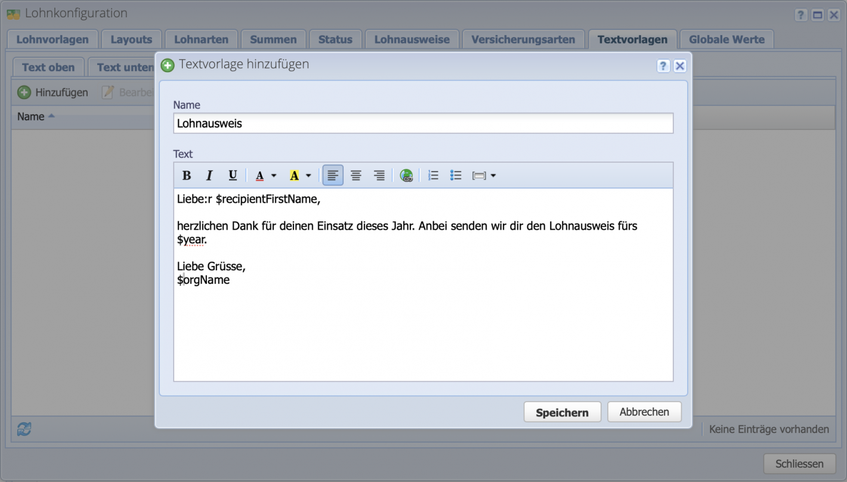Save the template with Speichern
This screenshot has width=847, height=482.
pos(562,412)
